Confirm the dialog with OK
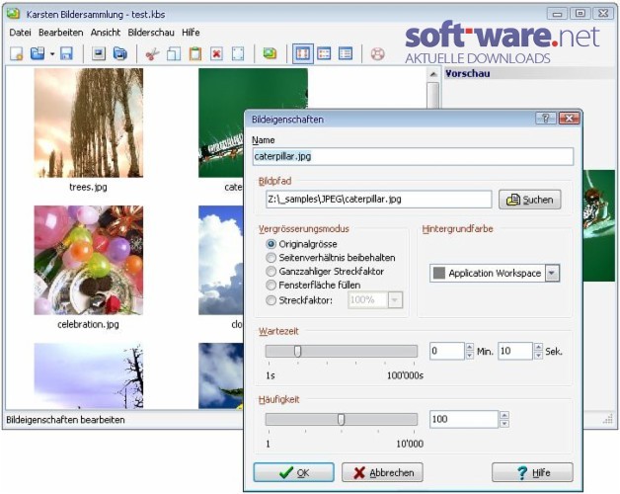This screenshot has height=494, width=620. click(293, 472)
